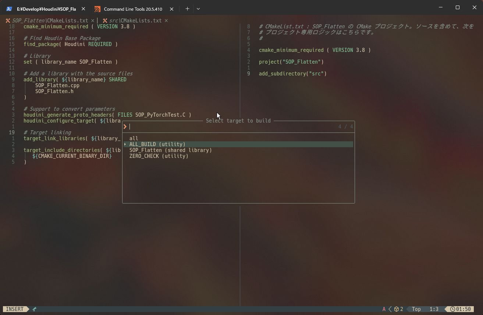Select SOP_Flatten (shared library) build target
Screen dimensions: 483x315
click(170, 150)
